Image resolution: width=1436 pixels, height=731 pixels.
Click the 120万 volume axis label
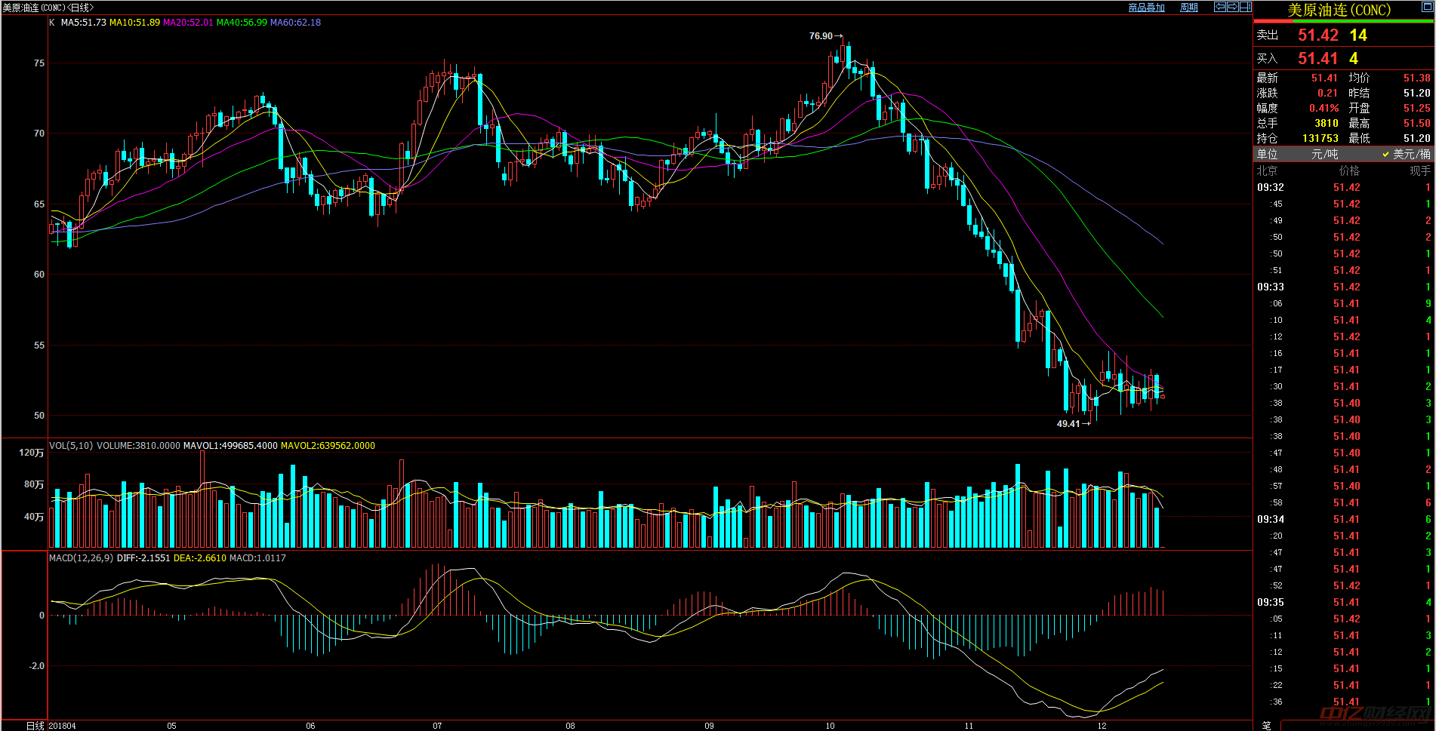tap(32, 453)
